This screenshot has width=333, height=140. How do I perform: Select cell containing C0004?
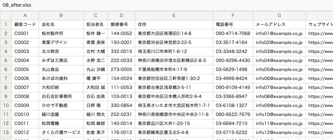[x=25, y=61]
